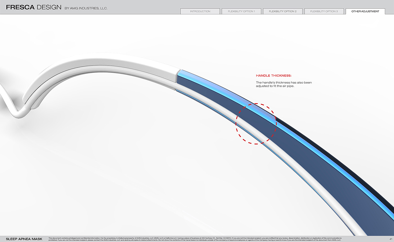Select the By AMG Industries, LLC text
The image size is (394, 242).
point(86,8)
